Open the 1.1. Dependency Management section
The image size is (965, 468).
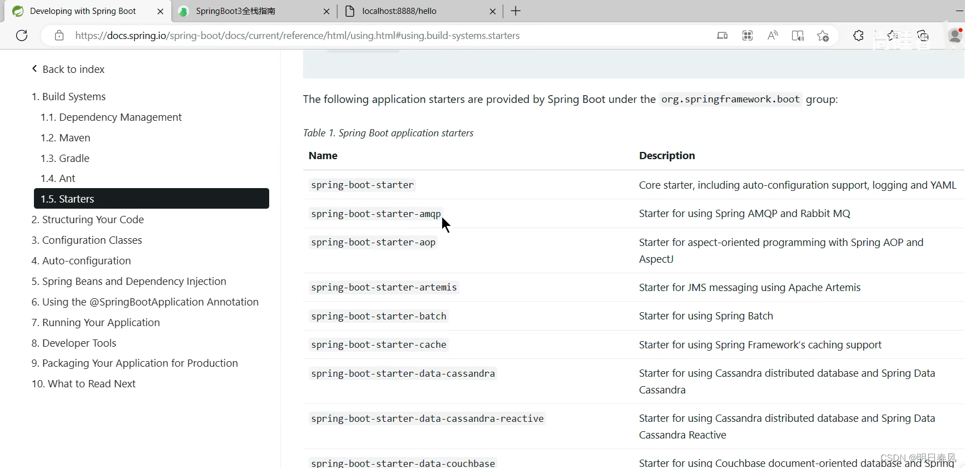(111, 117)
